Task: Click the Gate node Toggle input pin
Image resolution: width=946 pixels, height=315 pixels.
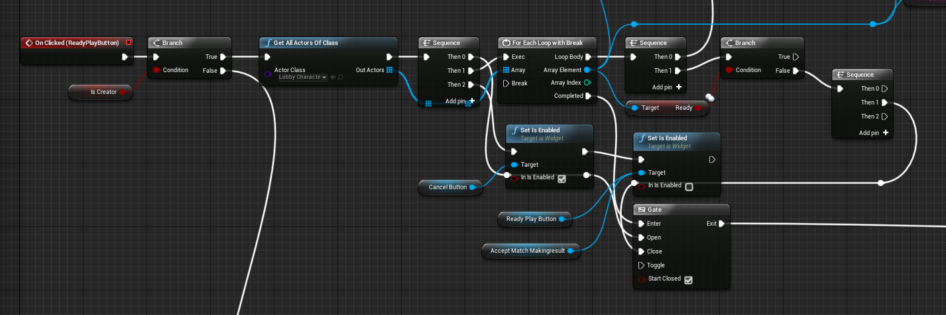Action: [641, 265]
